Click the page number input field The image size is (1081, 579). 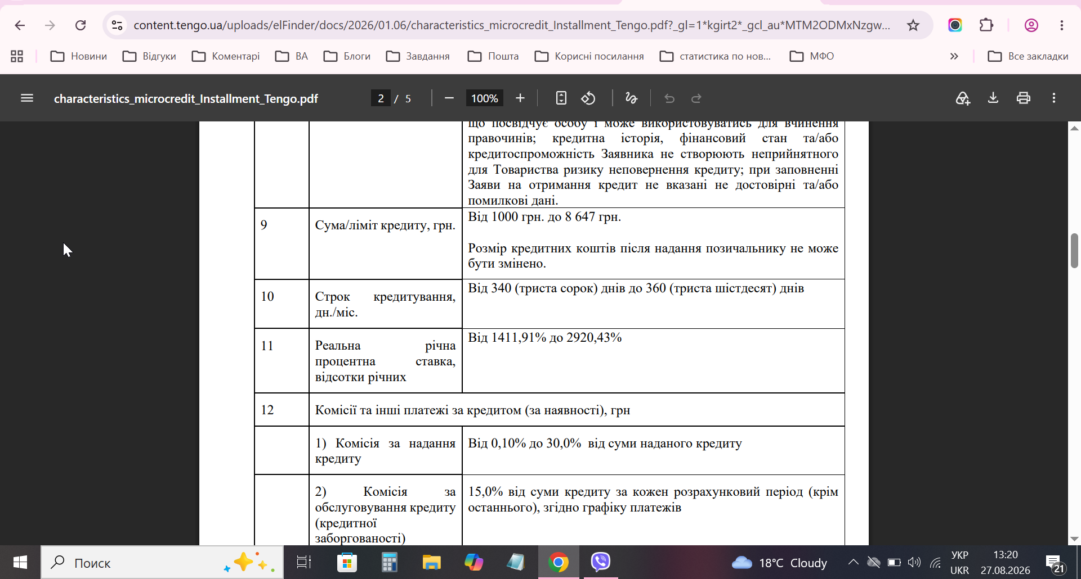(381, 98)
